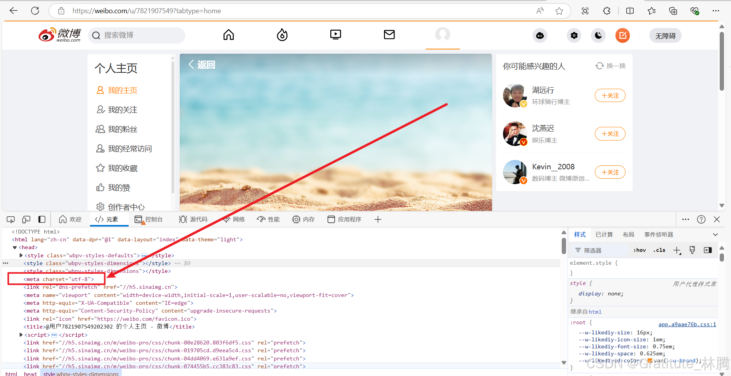Click the Weibo logo

click(60, 35)
